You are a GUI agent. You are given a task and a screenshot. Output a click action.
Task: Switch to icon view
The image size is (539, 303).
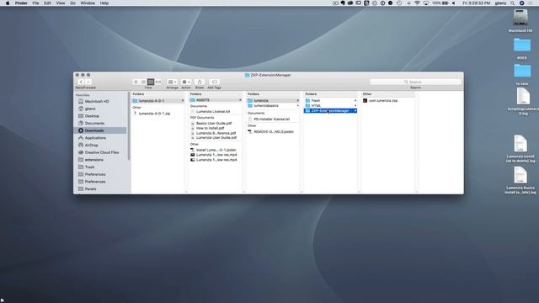tap(136, 82)
